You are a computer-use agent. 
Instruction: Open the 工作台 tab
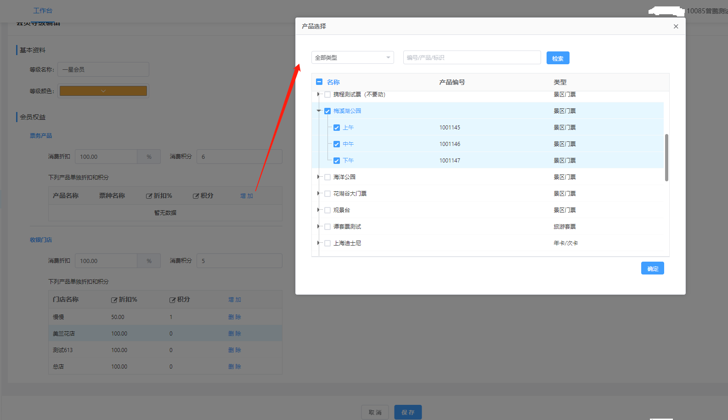point(43,11)
